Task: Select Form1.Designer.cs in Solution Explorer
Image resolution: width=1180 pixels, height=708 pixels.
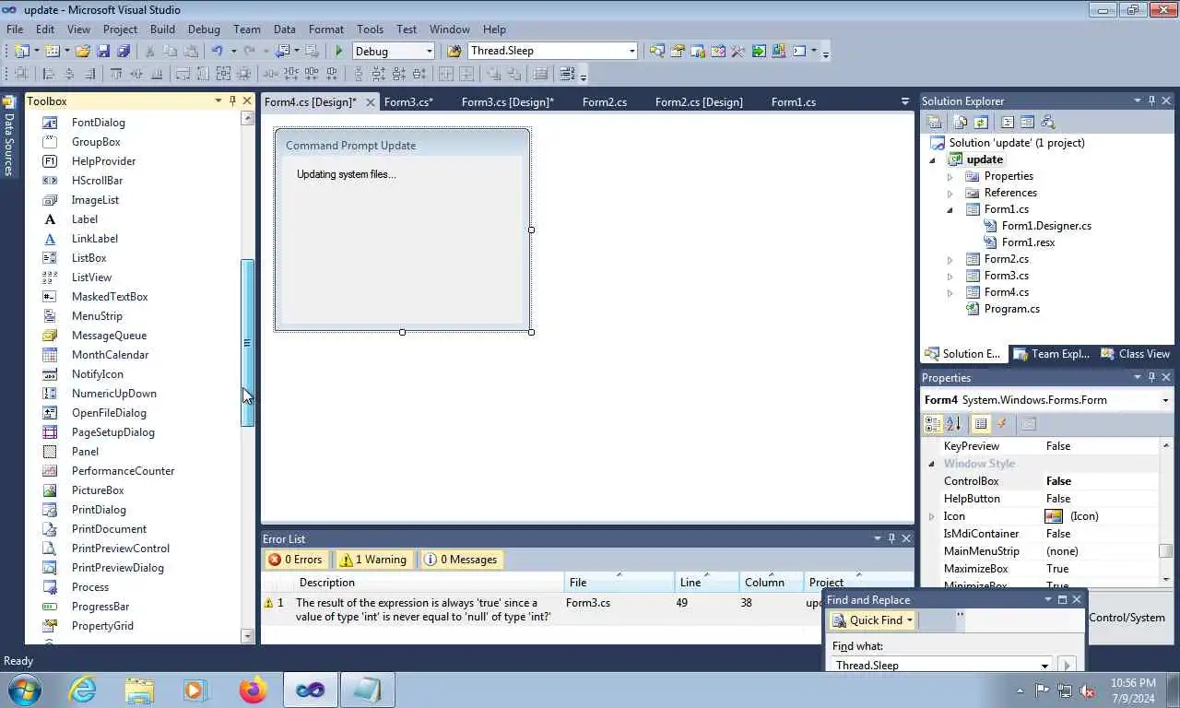Action: click(x=1046, y=226)
